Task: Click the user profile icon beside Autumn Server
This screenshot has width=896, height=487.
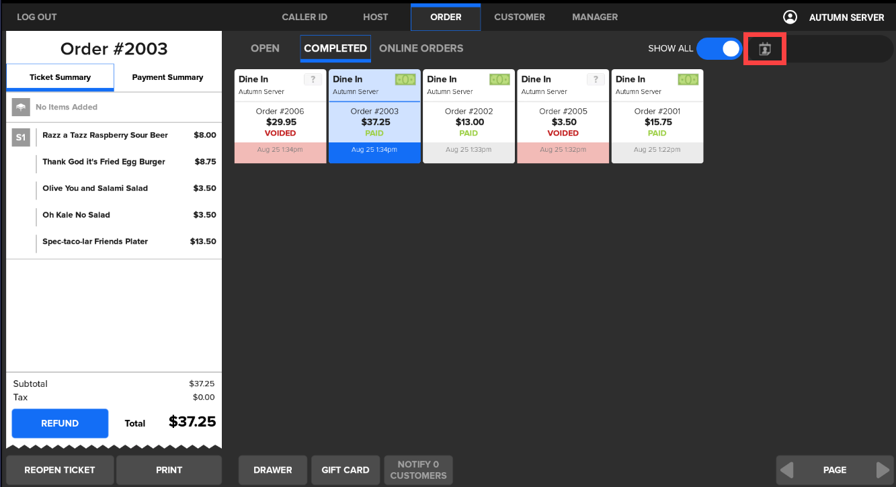Action: (790, 17)
